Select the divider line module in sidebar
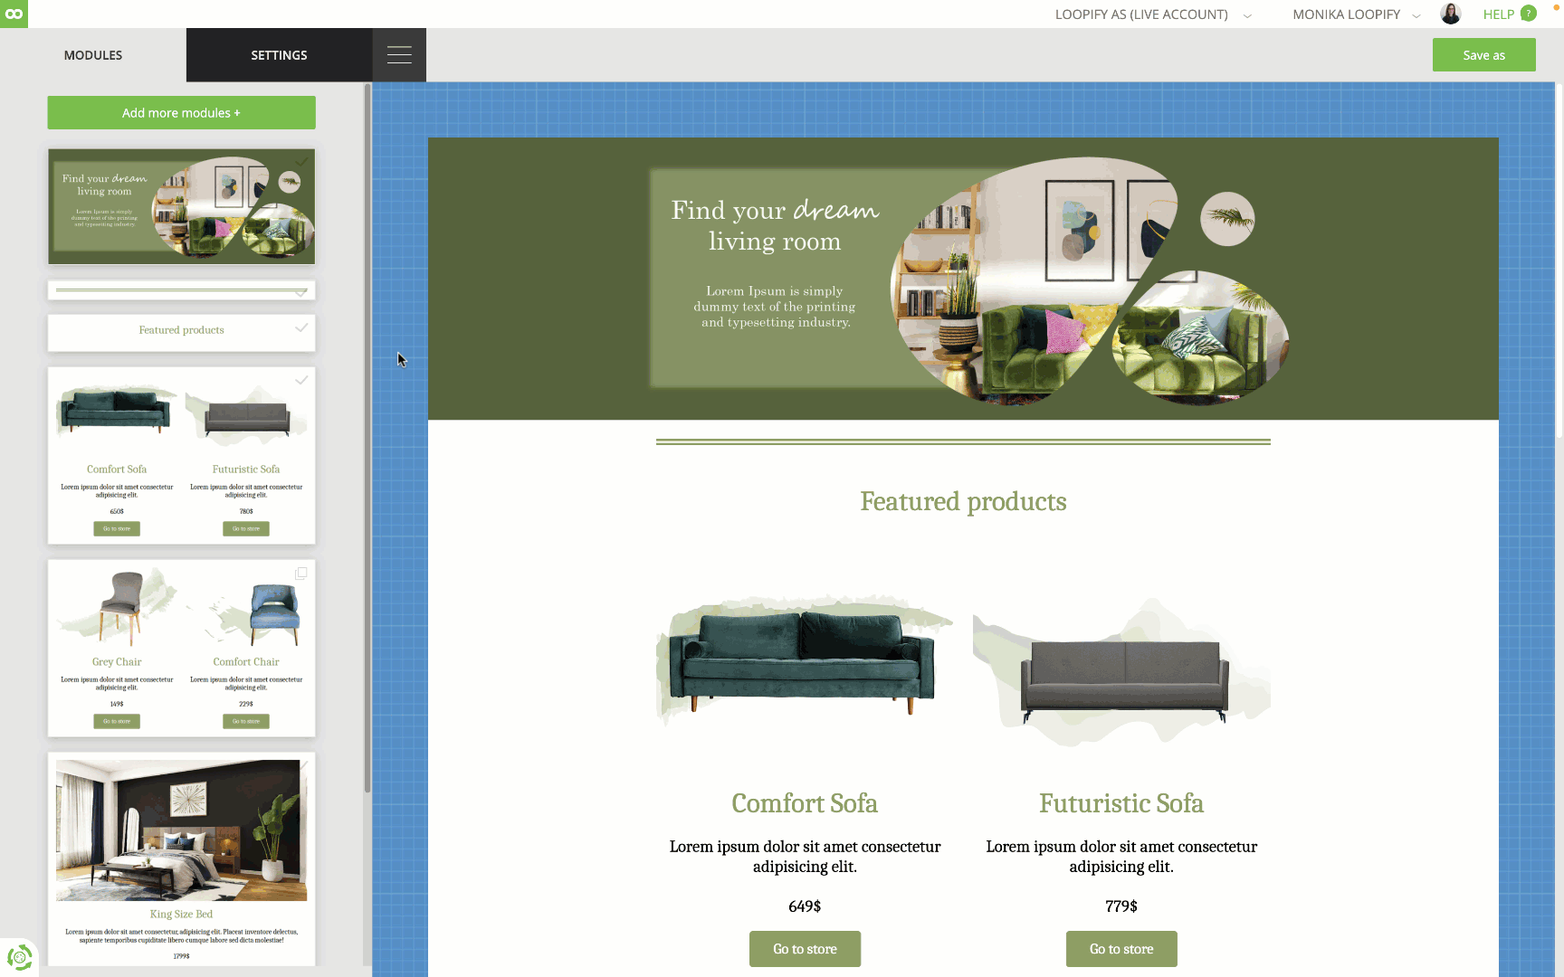 181,290
